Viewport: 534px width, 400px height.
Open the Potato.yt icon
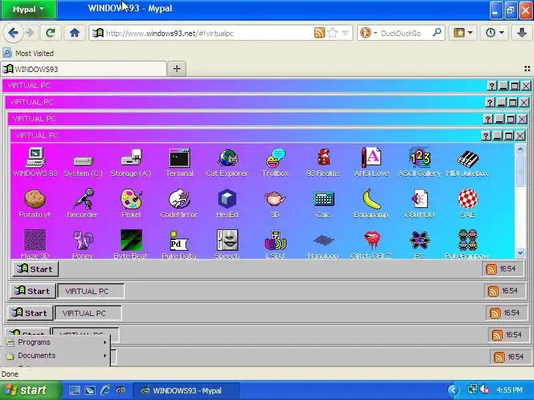coord(35,204)
